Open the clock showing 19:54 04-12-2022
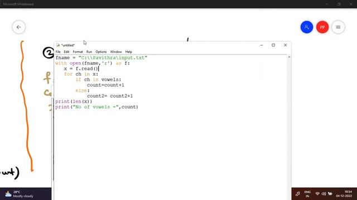Image resolution: width=357 pixels, height=200 pixels. pos(344,194)
